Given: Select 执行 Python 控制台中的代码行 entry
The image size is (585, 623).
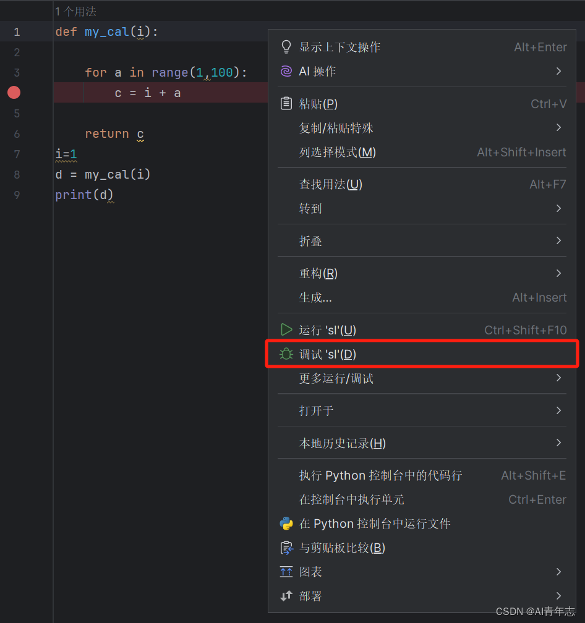Looking at the screenshot, I should [x=422, y=475].
